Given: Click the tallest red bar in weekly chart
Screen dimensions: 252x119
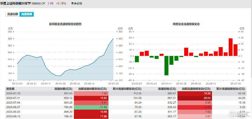Looking at the screenshot, I should pos(230,47).
